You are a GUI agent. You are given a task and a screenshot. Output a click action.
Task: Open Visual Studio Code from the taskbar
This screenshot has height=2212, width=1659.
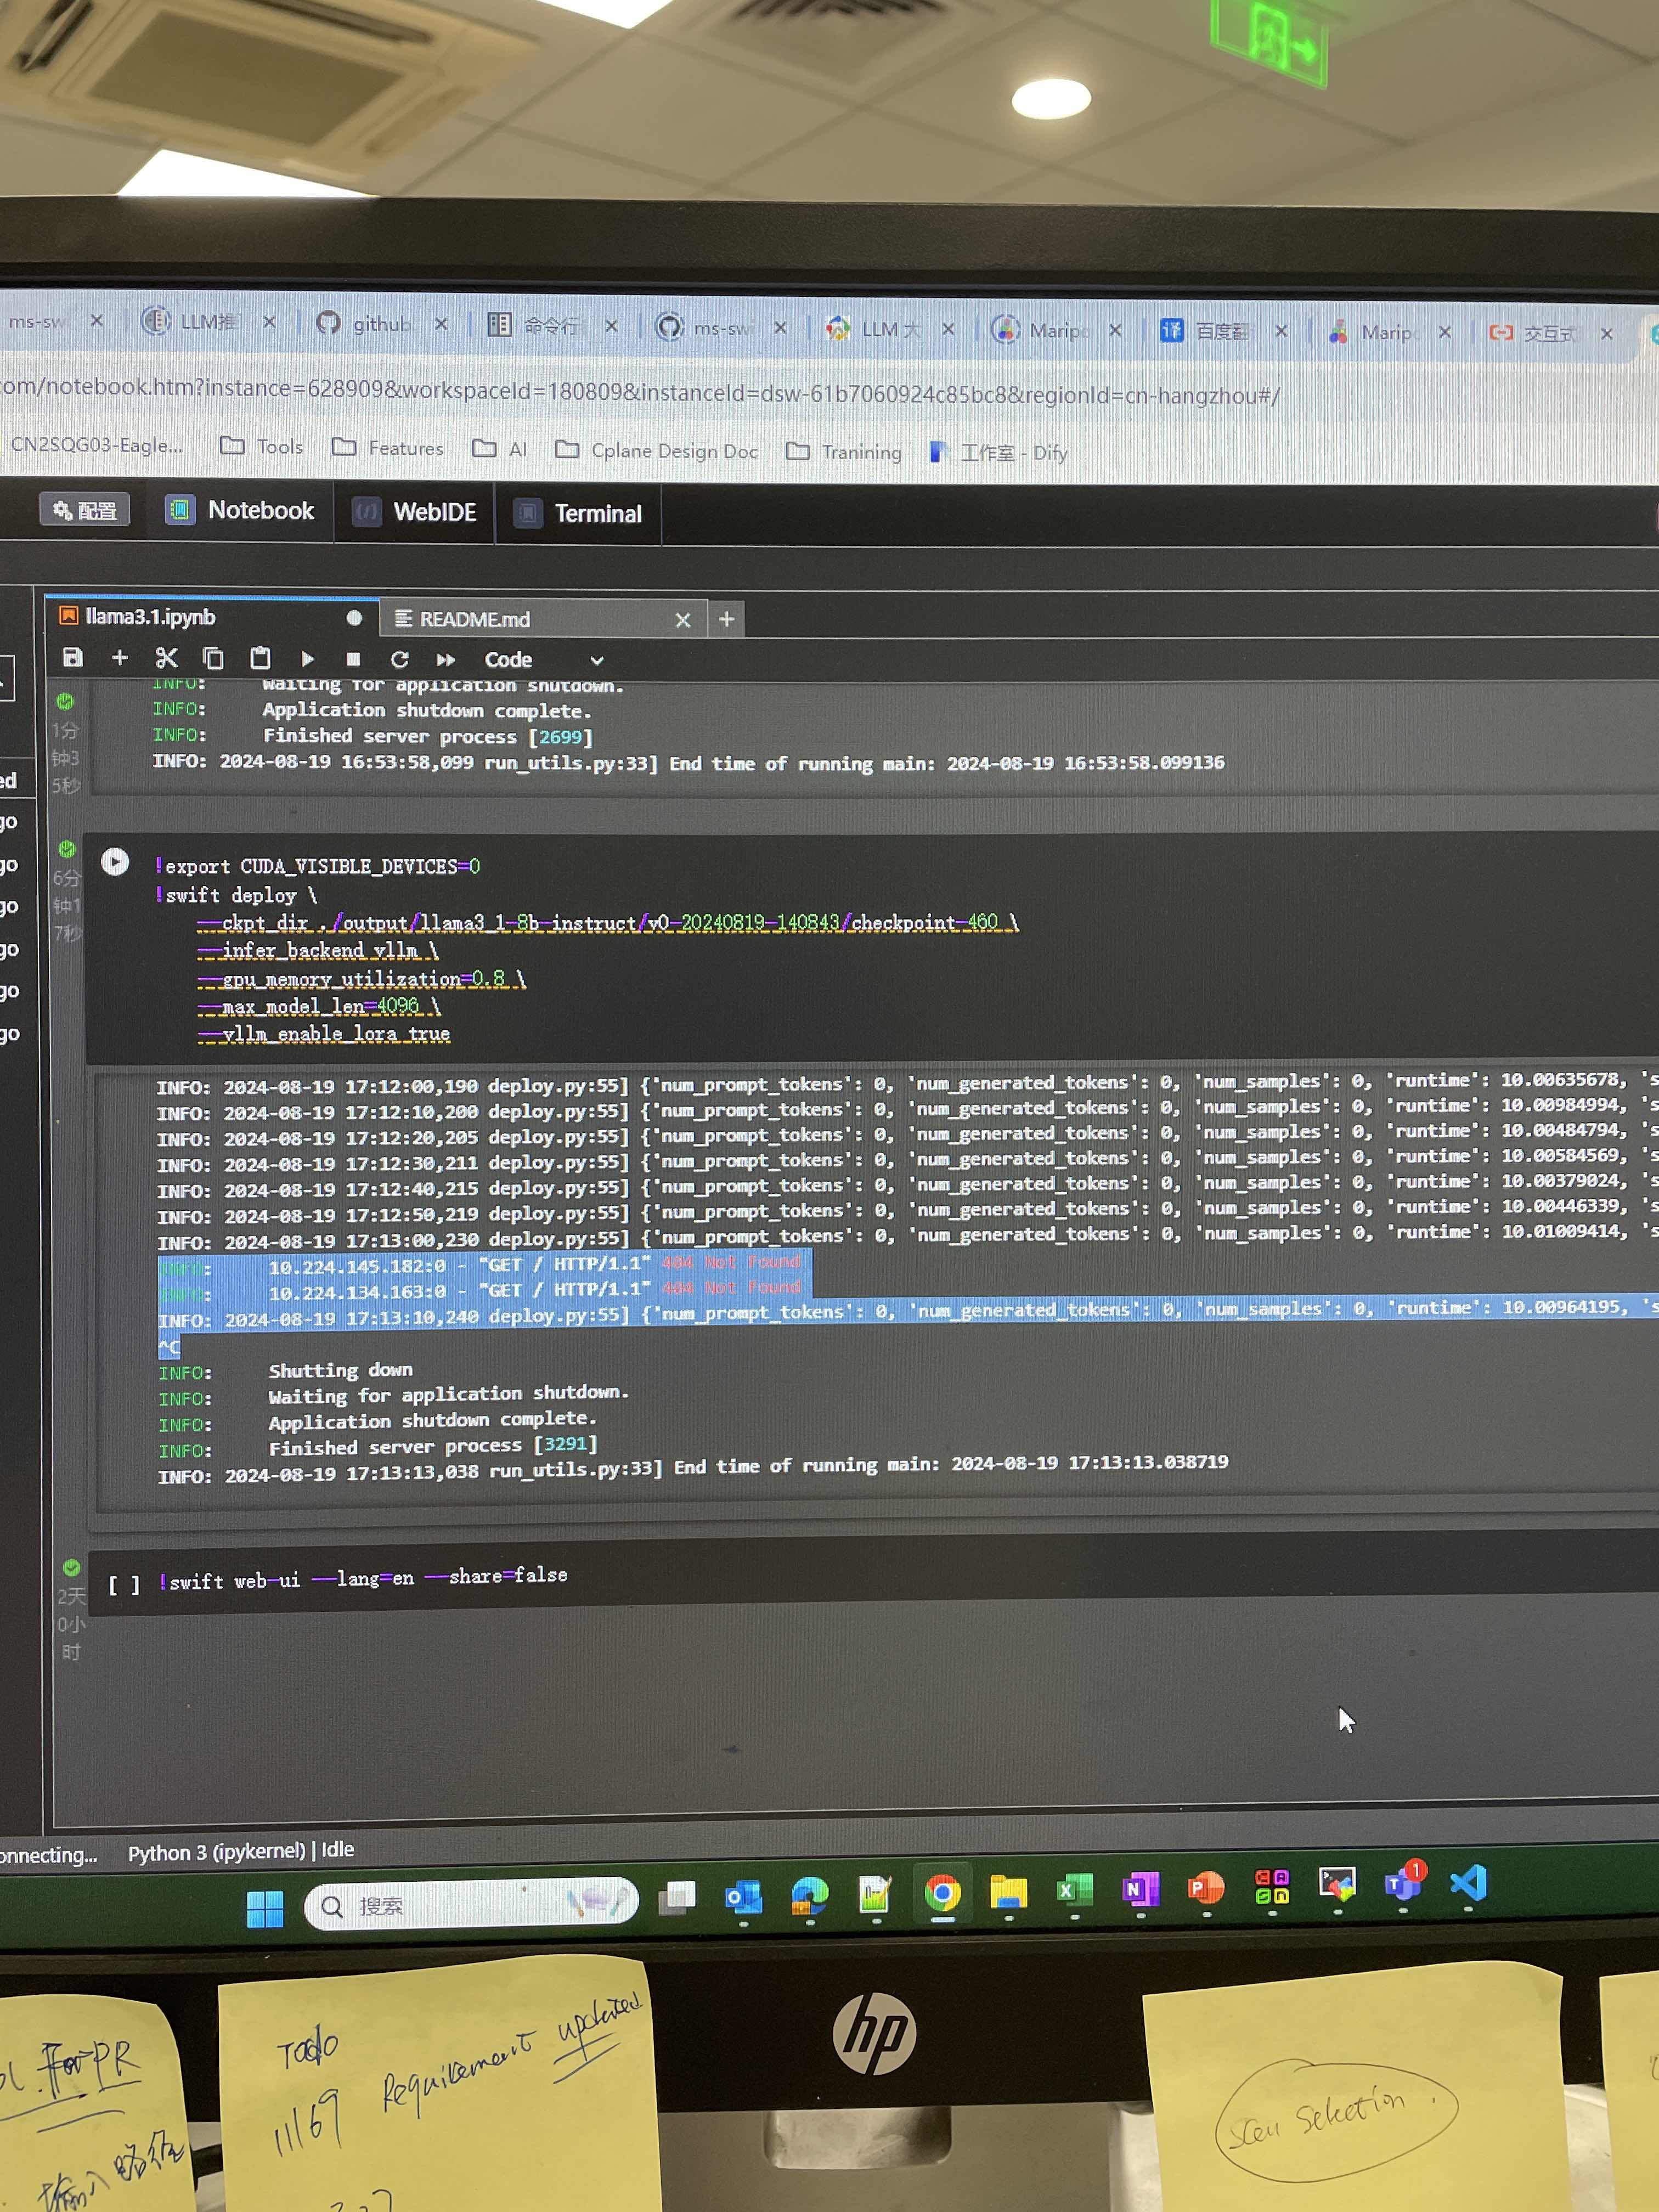[x=1469, y=1882]
